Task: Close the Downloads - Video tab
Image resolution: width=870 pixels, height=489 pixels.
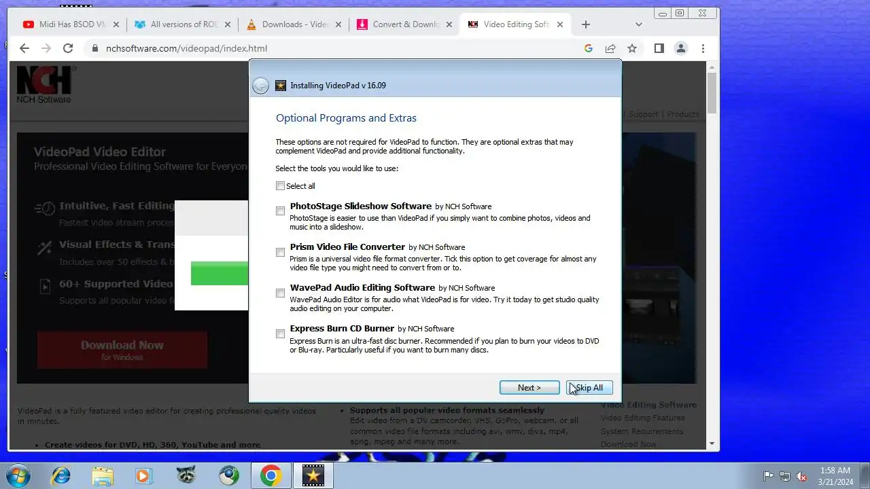Action: click(338, 24)
